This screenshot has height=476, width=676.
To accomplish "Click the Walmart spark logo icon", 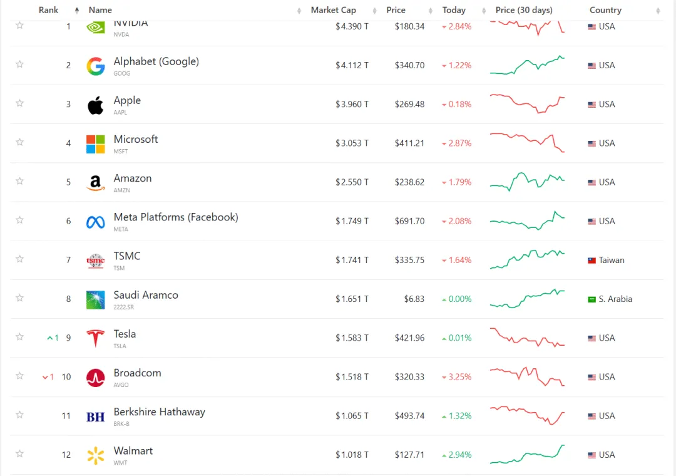I will click(x=96, y=455).
